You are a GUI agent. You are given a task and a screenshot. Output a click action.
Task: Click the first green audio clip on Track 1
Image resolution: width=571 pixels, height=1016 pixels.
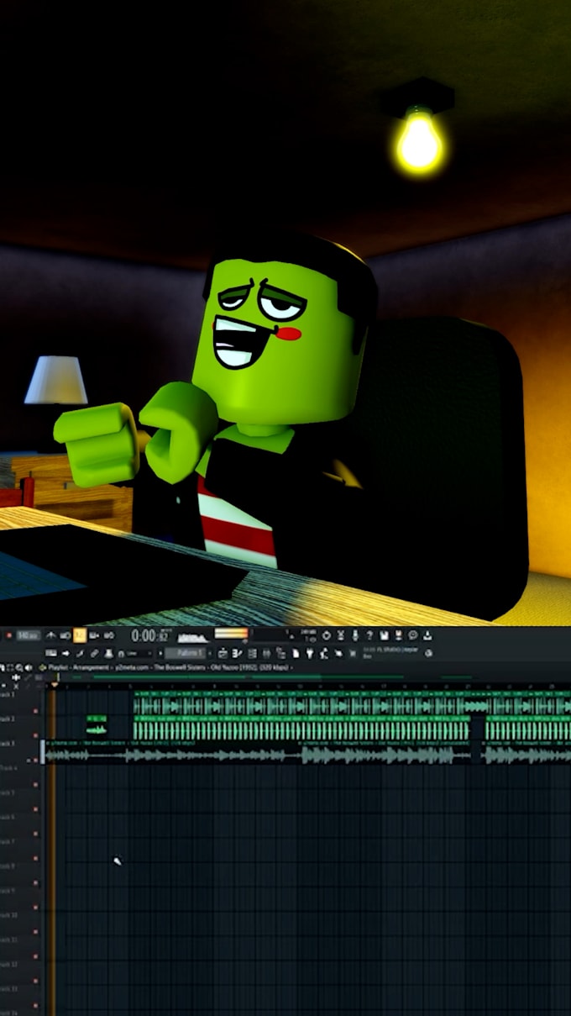[x=154, y=703]
